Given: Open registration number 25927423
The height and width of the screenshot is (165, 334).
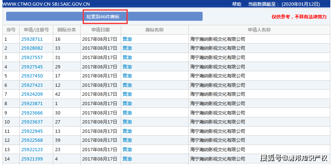Looking at the screenshot, I should tap(32, 85).
